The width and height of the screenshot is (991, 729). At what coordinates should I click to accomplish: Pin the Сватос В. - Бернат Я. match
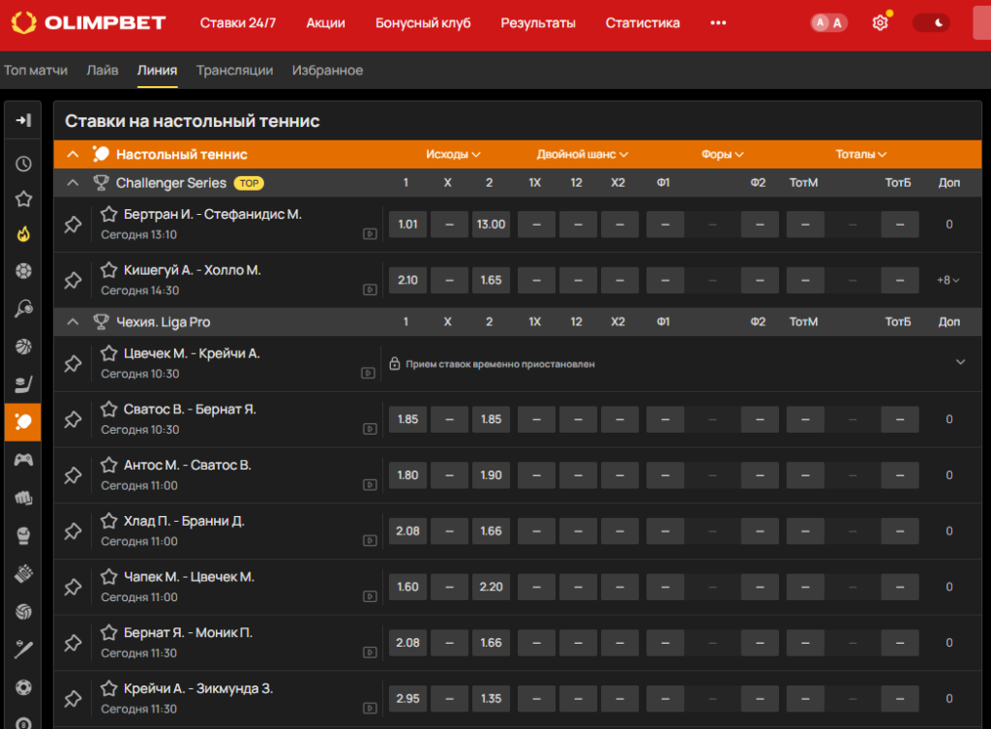(73, 420)
